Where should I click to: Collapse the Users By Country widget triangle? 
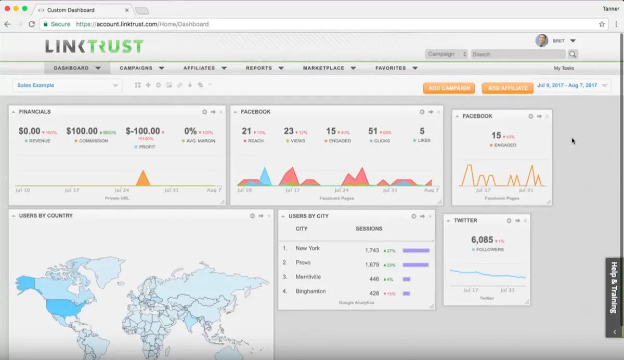[14, 216]
